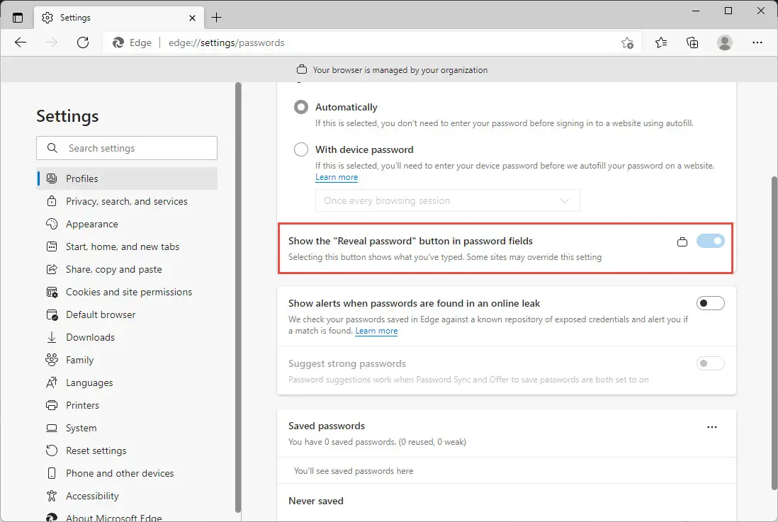Toggle the Show Reveal password button switch
The image size is (778, 522).
(x=711, y=242)
